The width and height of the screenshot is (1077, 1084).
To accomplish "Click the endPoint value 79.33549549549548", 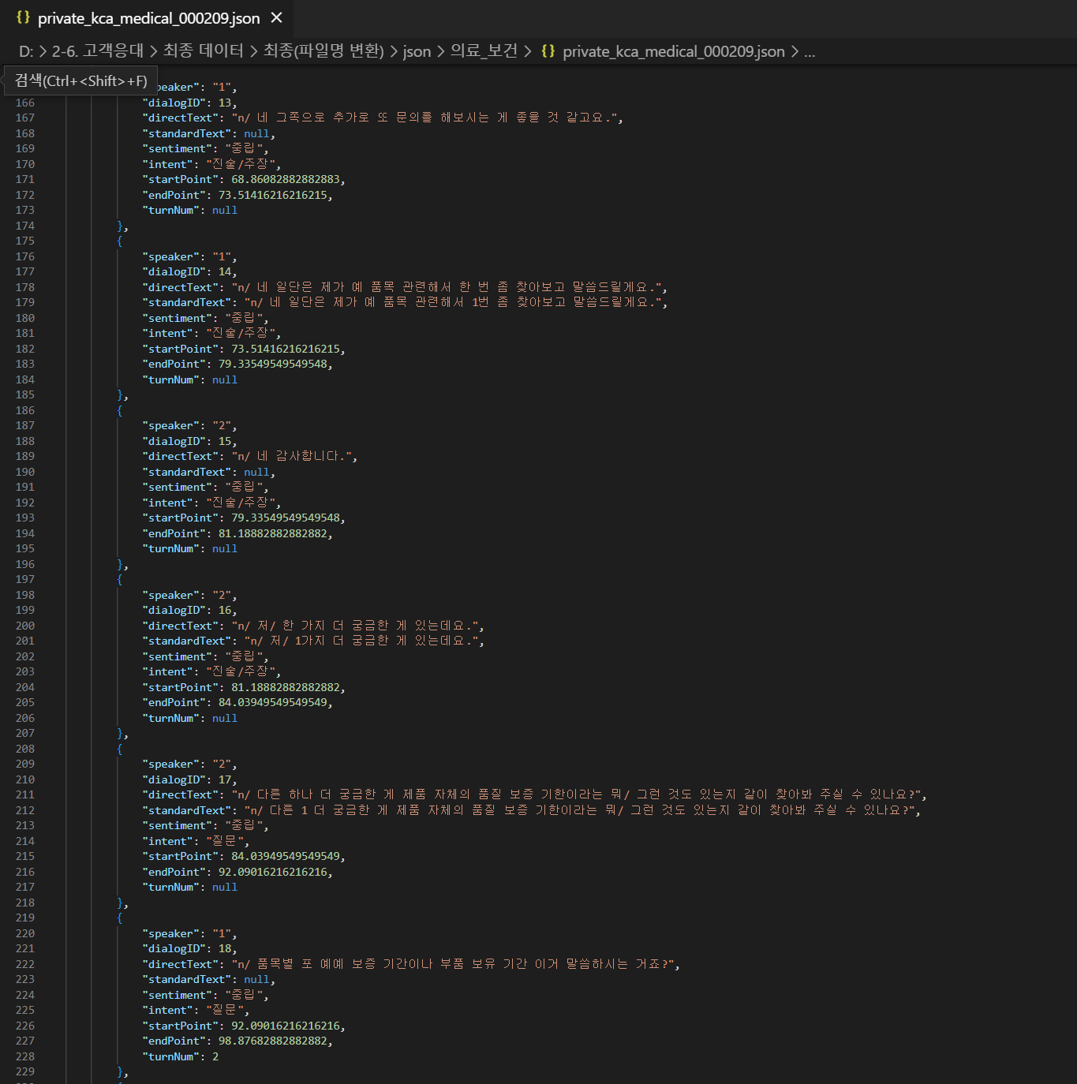I will (272, 364).
